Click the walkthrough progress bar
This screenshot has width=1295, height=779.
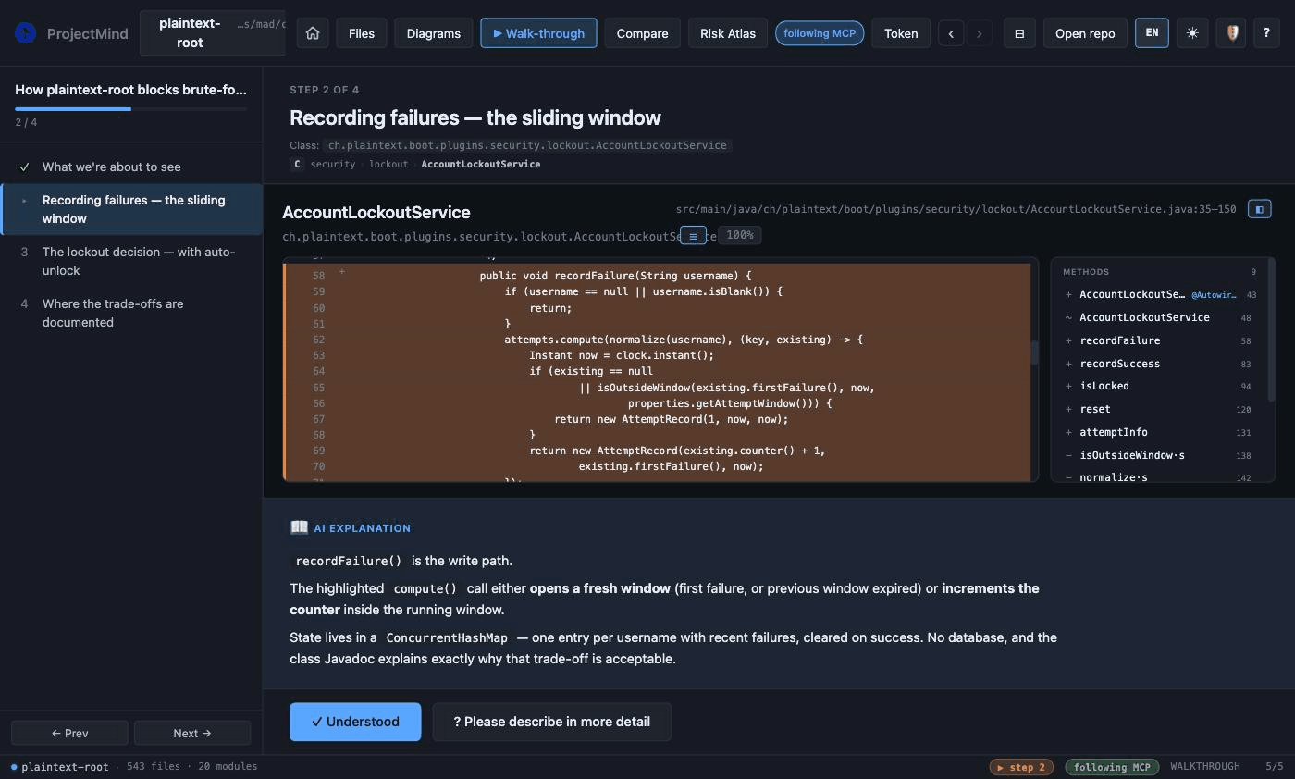tap(130, 109)
